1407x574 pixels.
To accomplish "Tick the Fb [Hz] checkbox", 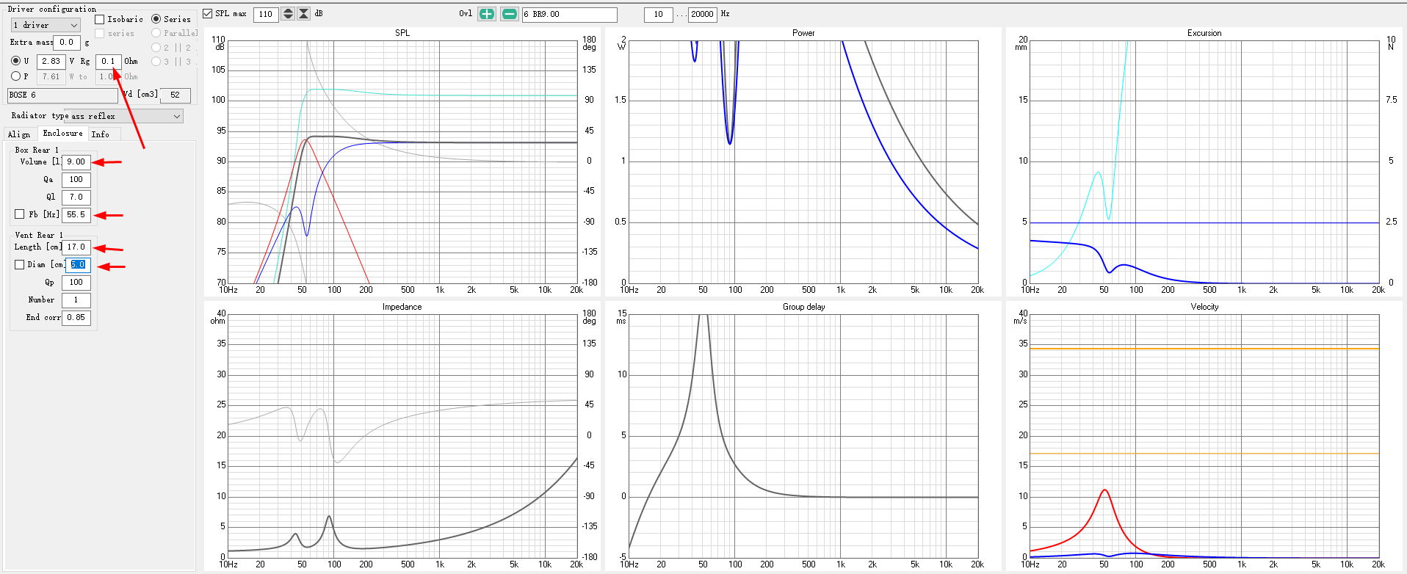I will pos(20,214).
